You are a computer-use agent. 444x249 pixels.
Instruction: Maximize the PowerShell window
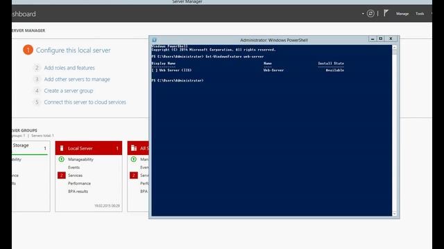[x=381, y=39]
